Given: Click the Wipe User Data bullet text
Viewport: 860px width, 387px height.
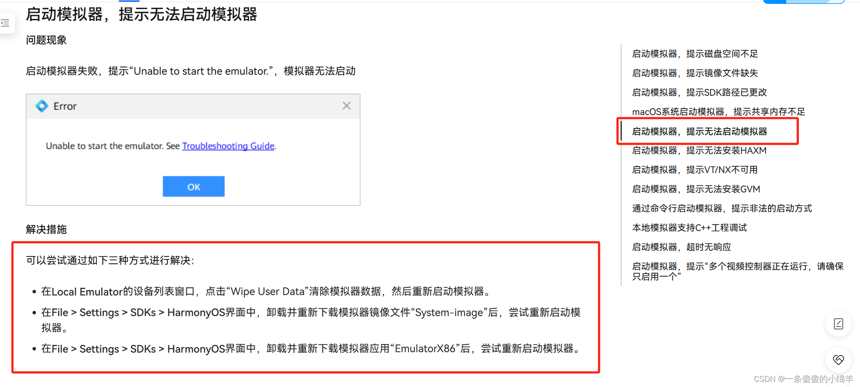Looking at the screenshot, I should [266, 292].
